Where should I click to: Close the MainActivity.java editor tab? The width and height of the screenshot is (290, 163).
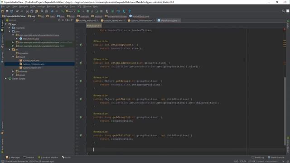point(179,20)
